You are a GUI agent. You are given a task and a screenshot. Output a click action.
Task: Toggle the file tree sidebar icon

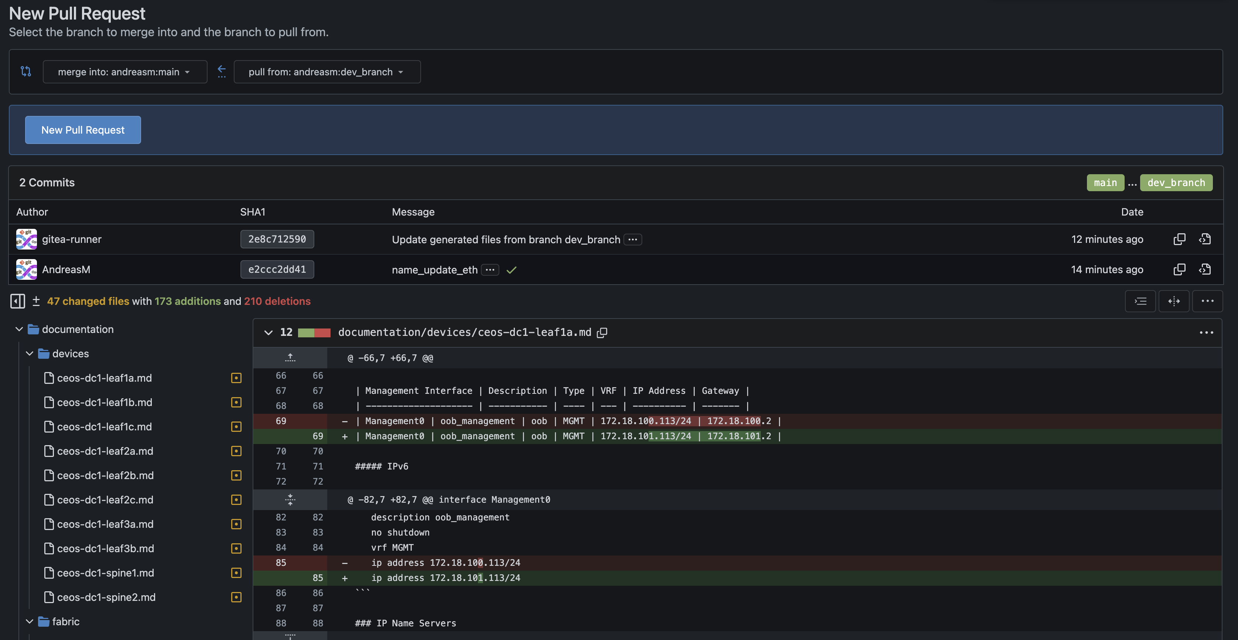18,301
